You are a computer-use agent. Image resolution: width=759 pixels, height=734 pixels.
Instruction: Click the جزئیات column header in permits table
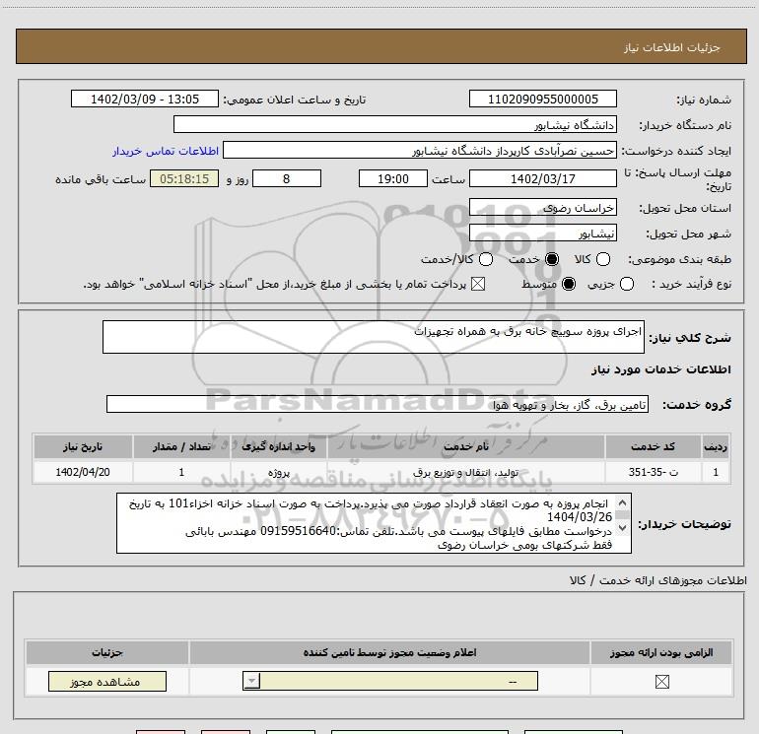pyautogui.click(x=107, y=652)
